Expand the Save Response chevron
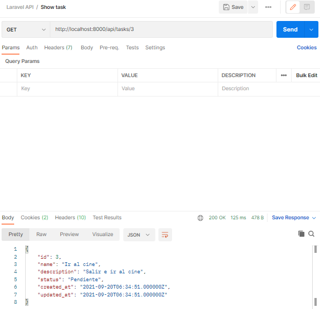 tap(314, 218)
